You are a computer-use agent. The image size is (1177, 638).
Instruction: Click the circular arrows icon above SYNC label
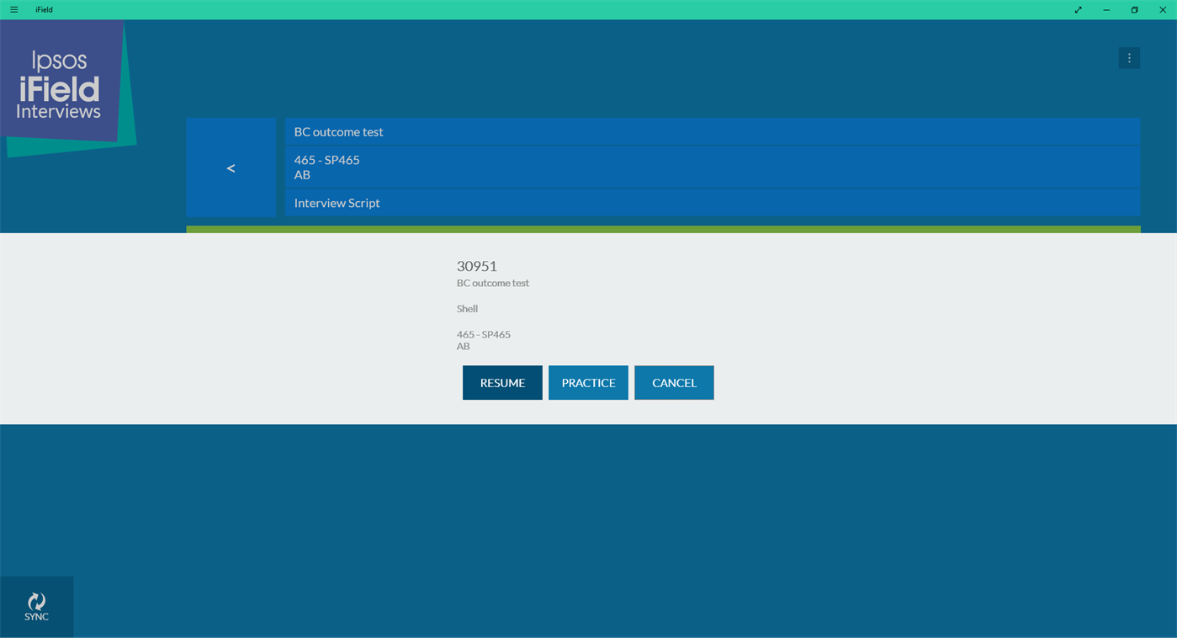pyautogui.click(x=36, y=600)
